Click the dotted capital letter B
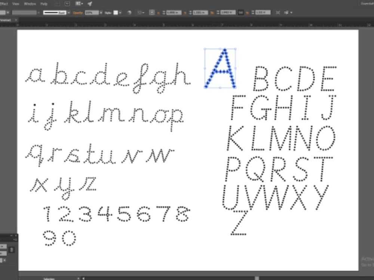 click(261, 79)
